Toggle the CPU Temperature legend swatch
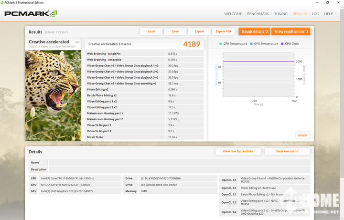Image resolution: width=344 pixels, height=220 pixels. pyautogui.click(x=221, y=43)
